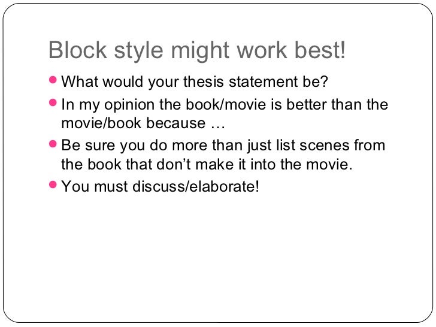The height and width of the screenshot is (327, 436).
Task: Click the pink bullet next to 'You must discuss/elaborate!'
Action: [53, 184]
